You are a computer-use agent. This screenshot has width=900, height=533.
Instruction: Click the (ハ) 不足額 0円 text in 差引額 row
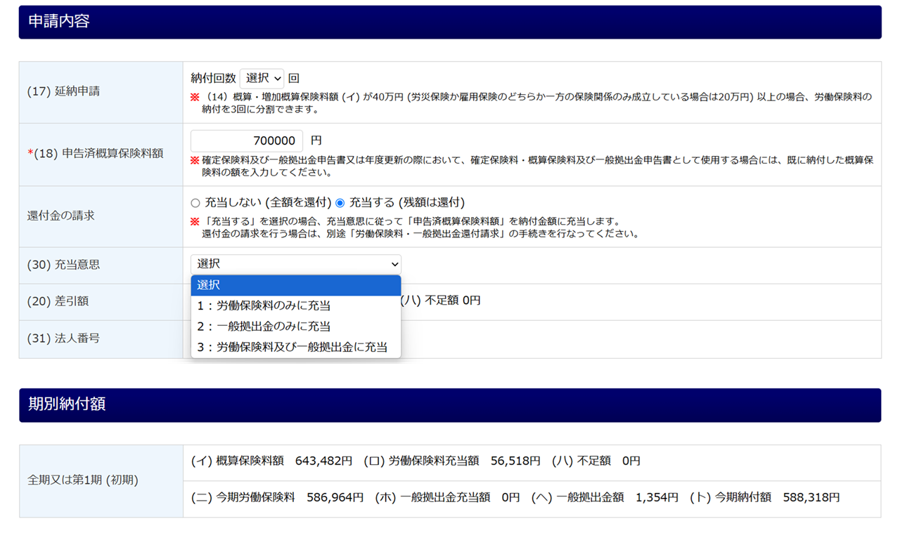point(441,301)
